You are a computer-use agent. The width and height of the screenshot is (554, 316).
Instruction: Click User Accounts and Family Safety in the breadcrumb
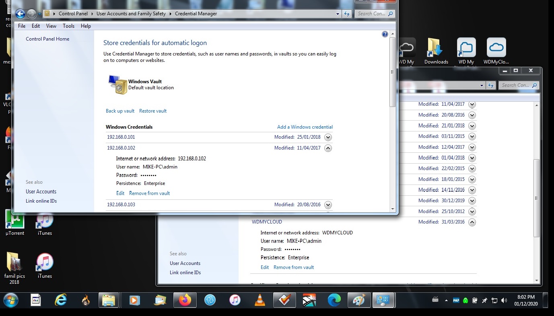pyautogui.click(x=131, y=14)
